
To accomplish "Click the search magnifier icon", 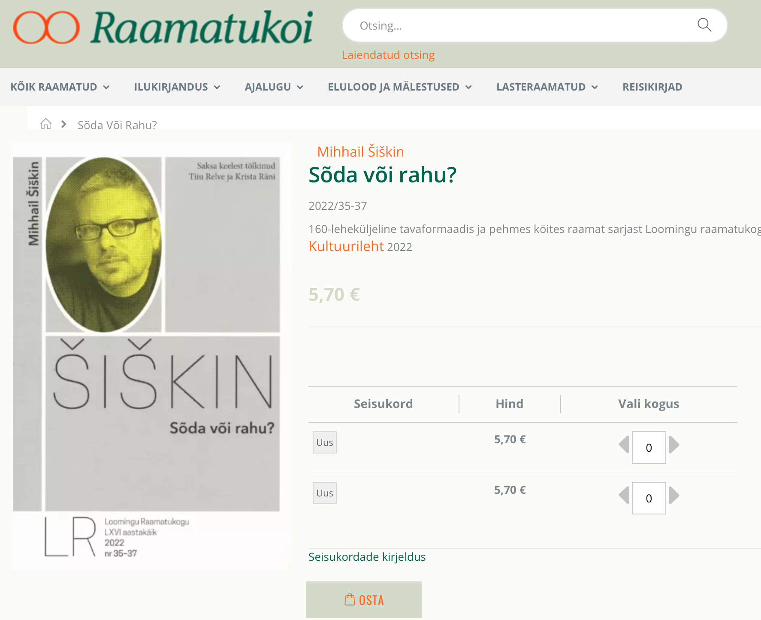I will 704,25.
